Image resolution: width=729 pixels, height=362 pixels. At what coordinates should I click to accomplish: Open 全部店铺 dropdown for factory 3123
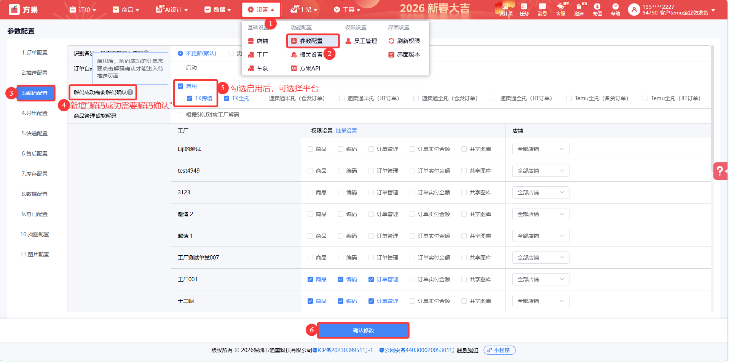pos(541,192)
